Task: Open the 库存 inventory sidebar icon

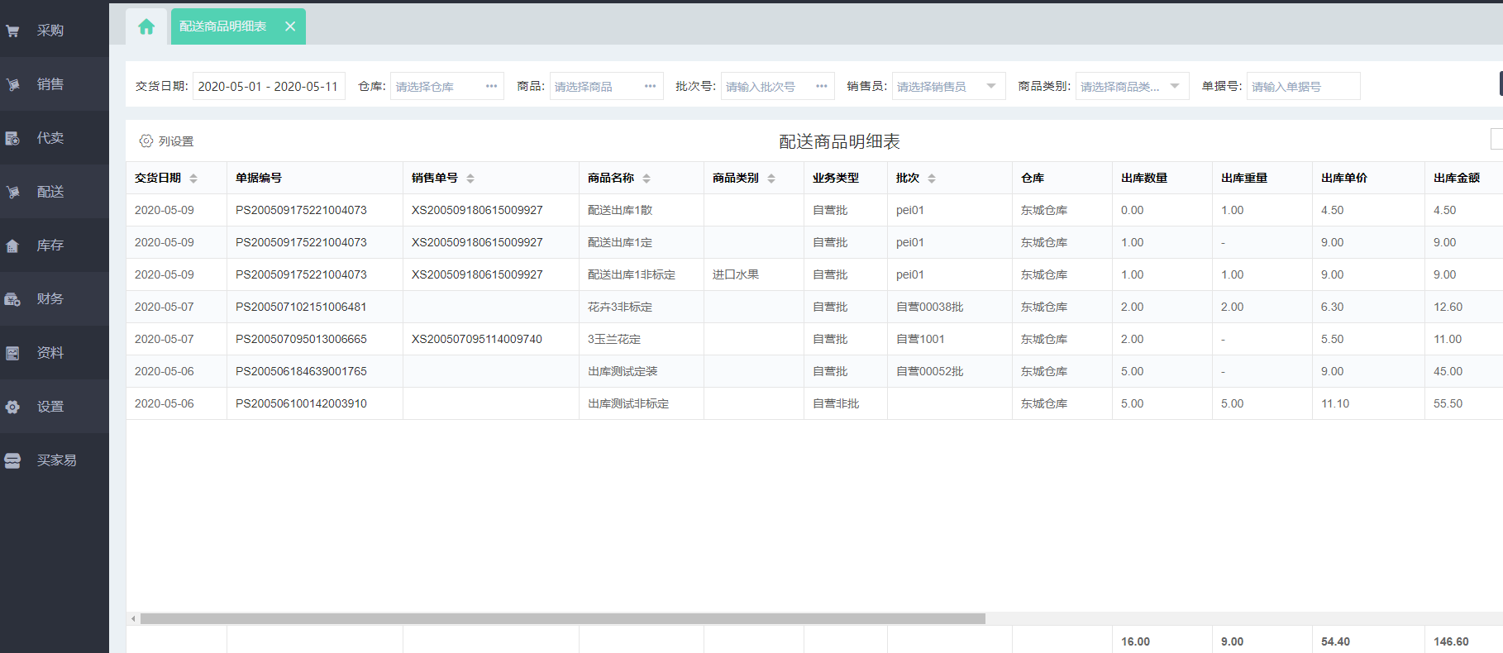Action: [x=12, y=245]
